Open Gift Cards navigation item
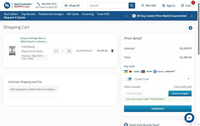 point(72,14)
